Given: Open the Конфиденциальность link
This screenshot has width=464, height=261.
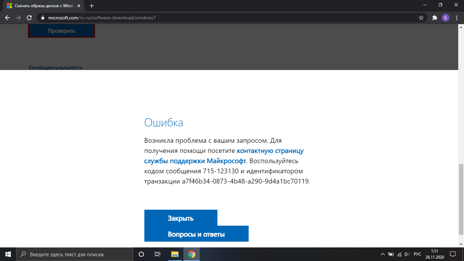Looking at the screenshot, I should pos(56,67).
